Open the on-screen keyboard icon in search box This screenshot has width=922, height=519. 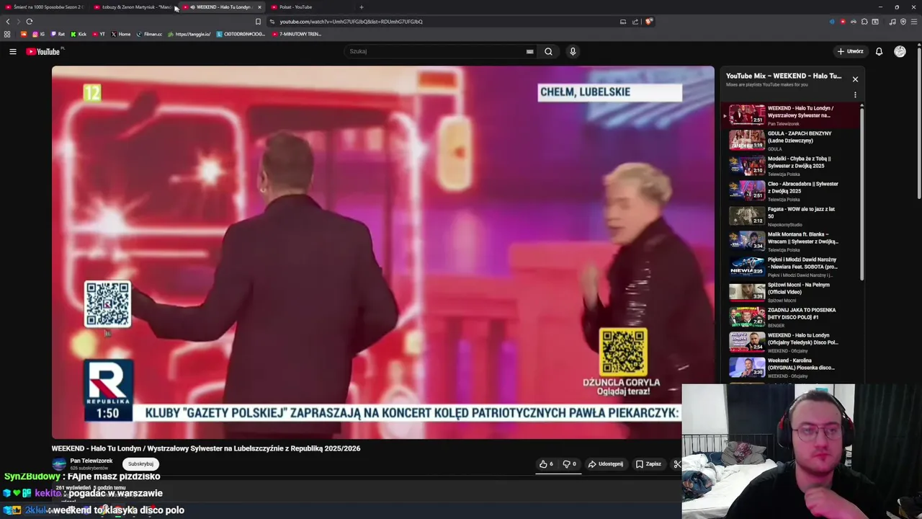pyautogui.click(x=529, y=51)
